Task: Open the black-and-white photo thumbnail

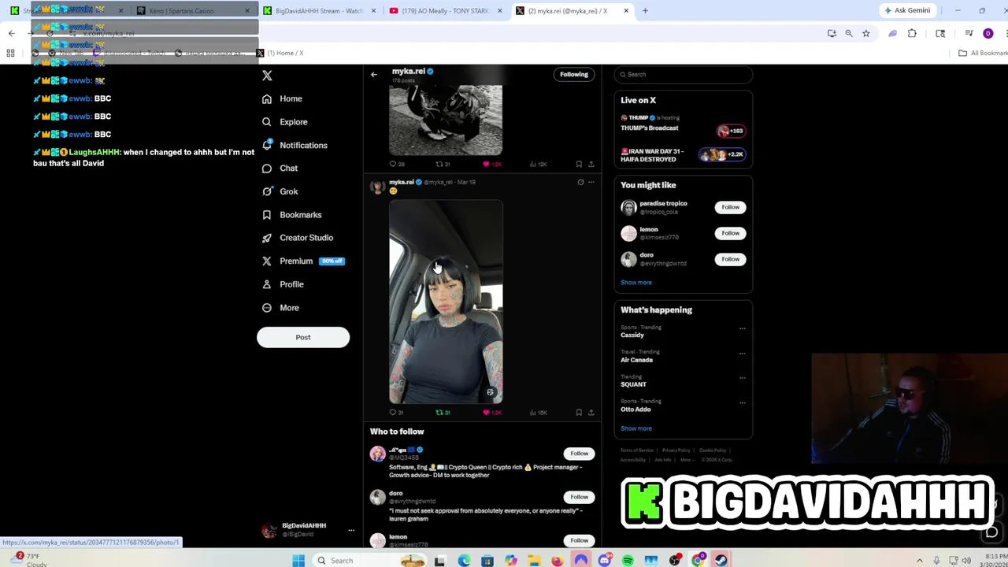Action: click(446, 120)
